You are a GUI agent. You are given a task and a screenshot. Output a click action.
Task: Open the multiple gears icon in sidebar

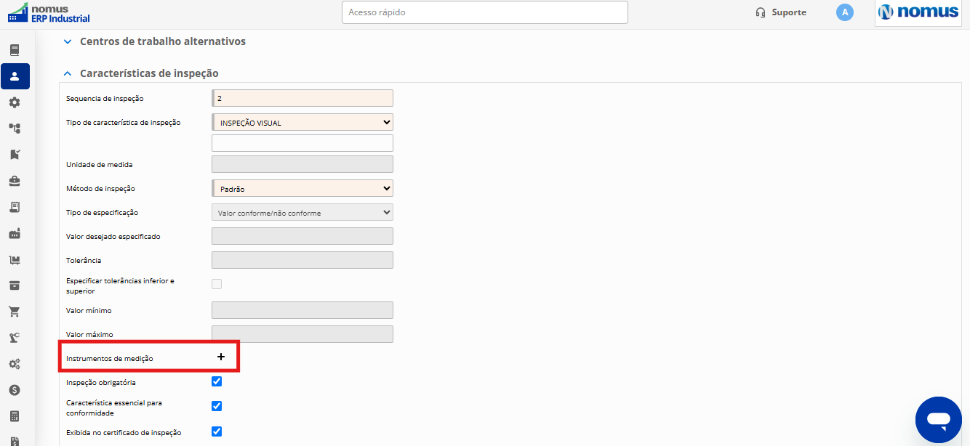click(x=15, y=364)
